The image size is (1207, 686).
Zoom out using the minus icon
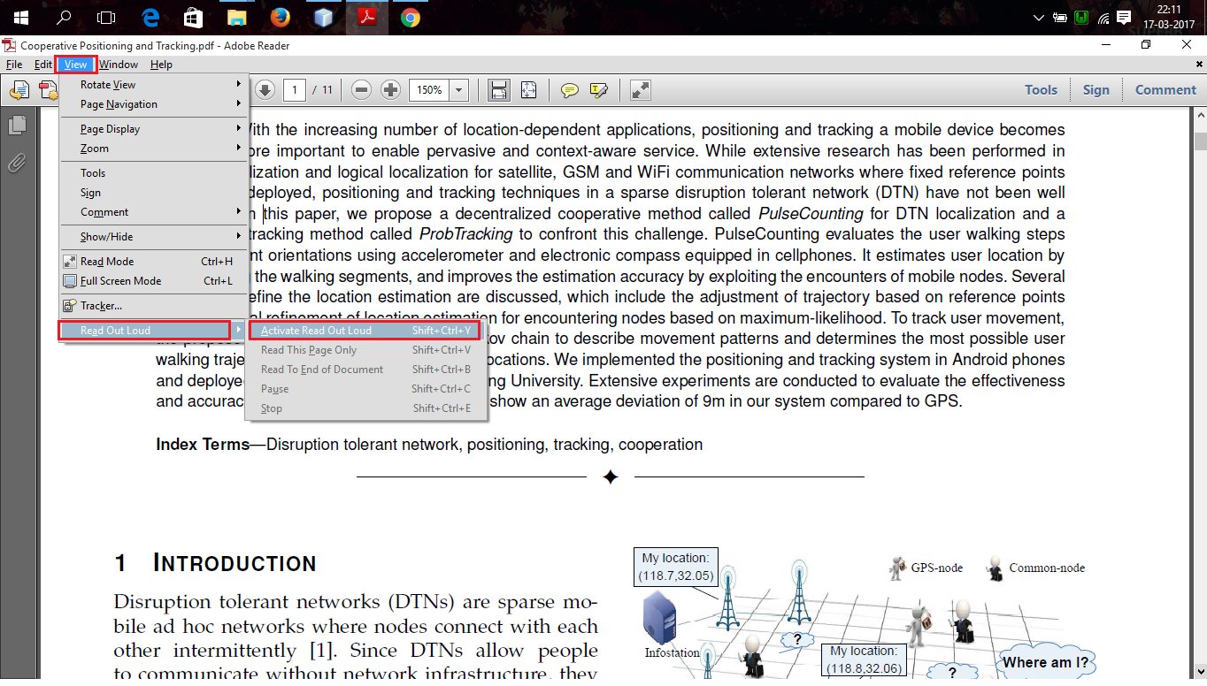coord(360,89)
